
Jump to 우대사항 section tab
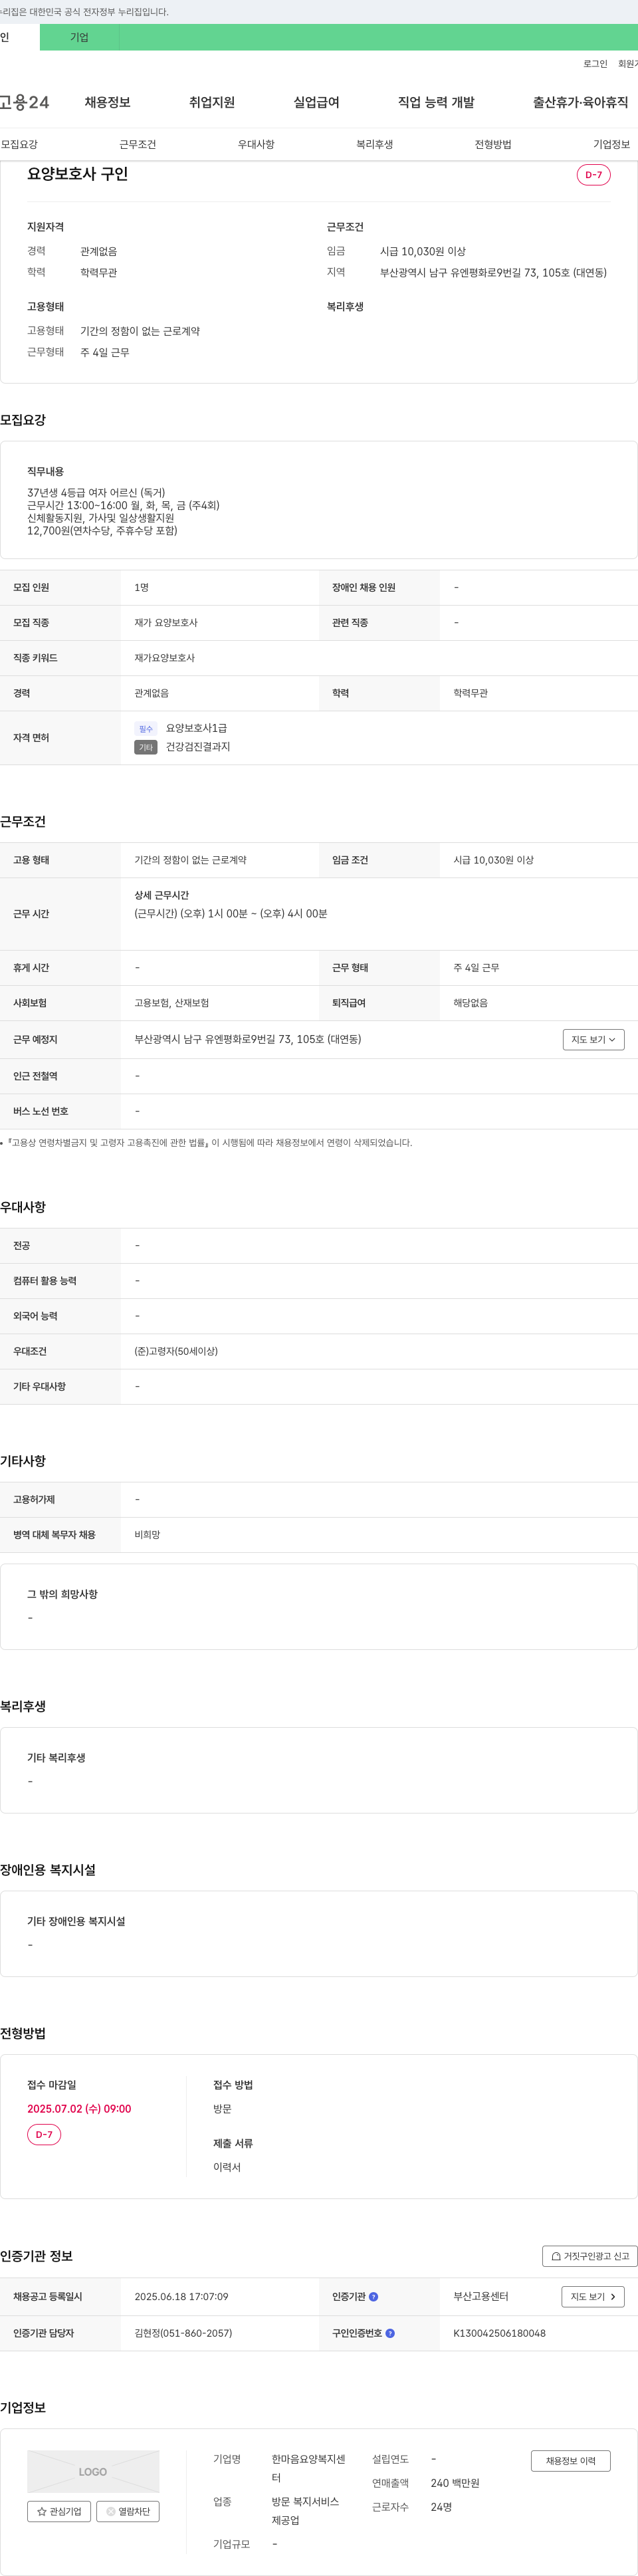click(x=256, y=144)
